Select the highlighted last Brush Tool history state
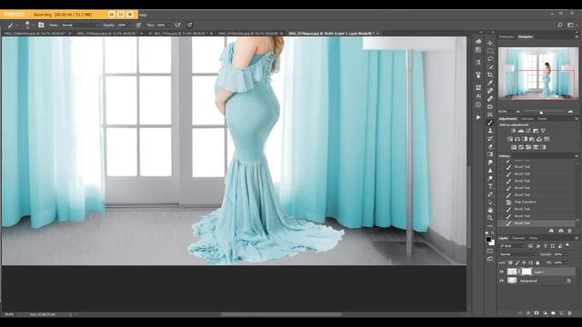582x327 pixels. (537, 223)
